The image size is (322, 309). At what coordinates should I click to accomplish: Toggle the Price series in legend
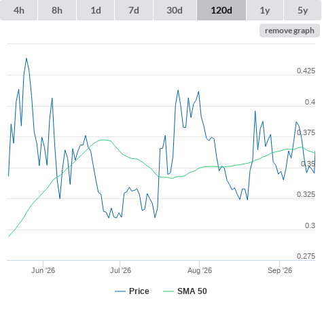(139, 291)
